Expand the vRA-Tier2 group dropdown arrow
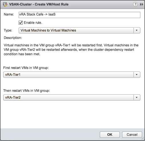The height and width of the screenshot is (141, 145). [x=137, y=98]
